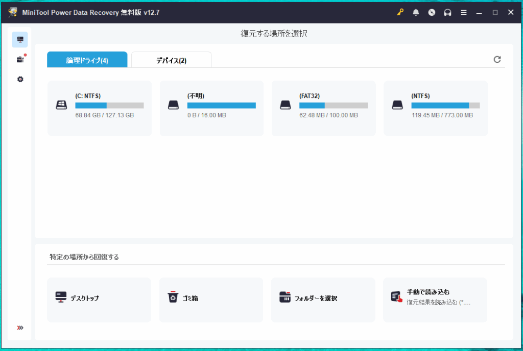Click the refresh drive list icon
Viewport: 523px width, 351px height.
(497, 60)
